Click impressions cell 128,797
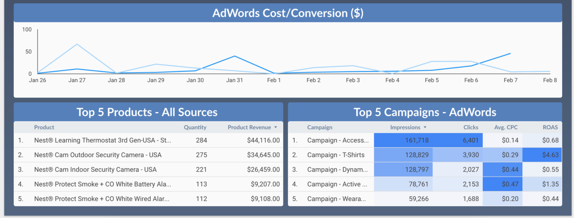Viewport: 574px width, 218px height. pos(403,169)
